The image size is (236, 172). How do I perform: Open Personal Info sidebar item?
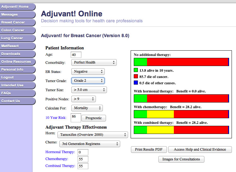click(18, 69)
